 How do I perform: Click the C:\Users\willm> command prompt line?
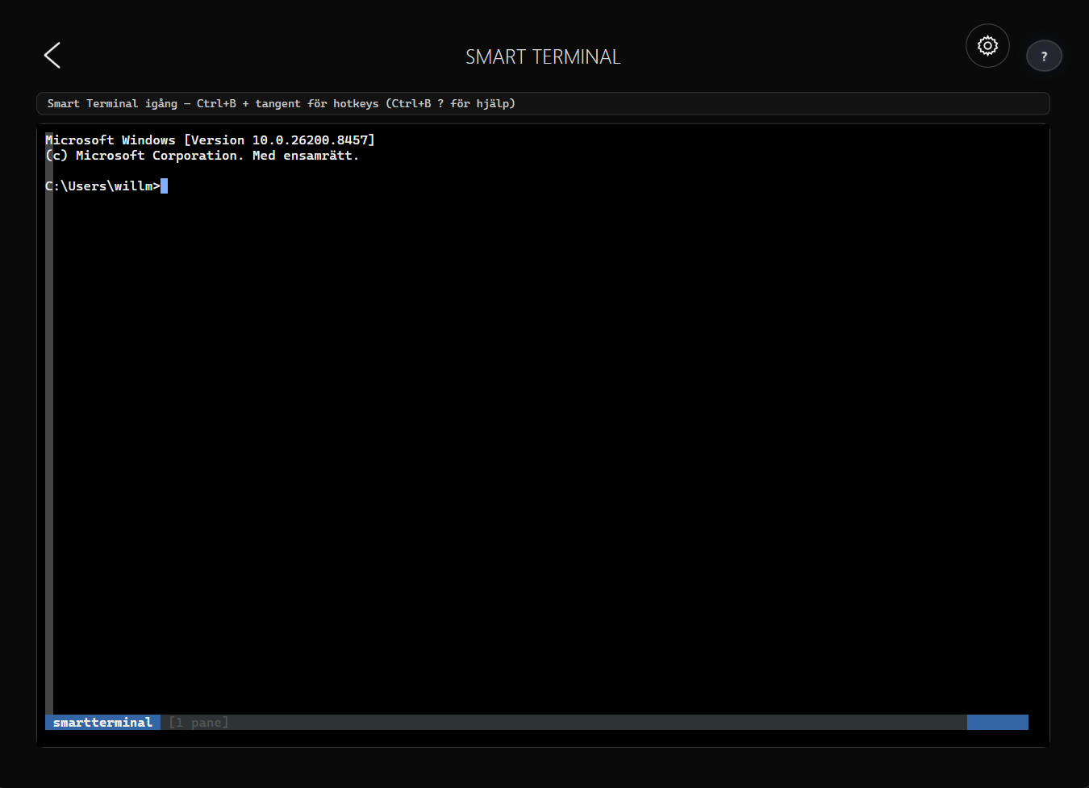[x=106, y=186]
